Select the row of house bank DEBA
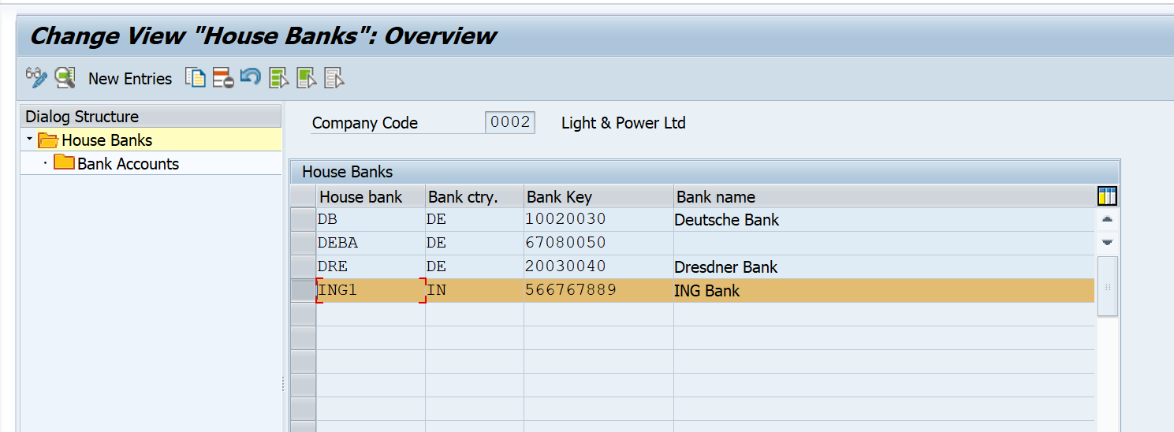The width and height of the screenshot is (1174, 432). click(303, 243)
